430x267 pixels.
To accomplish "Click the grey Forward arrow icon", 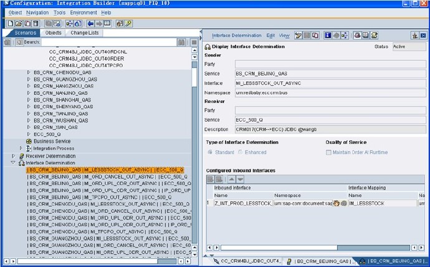I will pyautogui.click(x=98, y=24).
